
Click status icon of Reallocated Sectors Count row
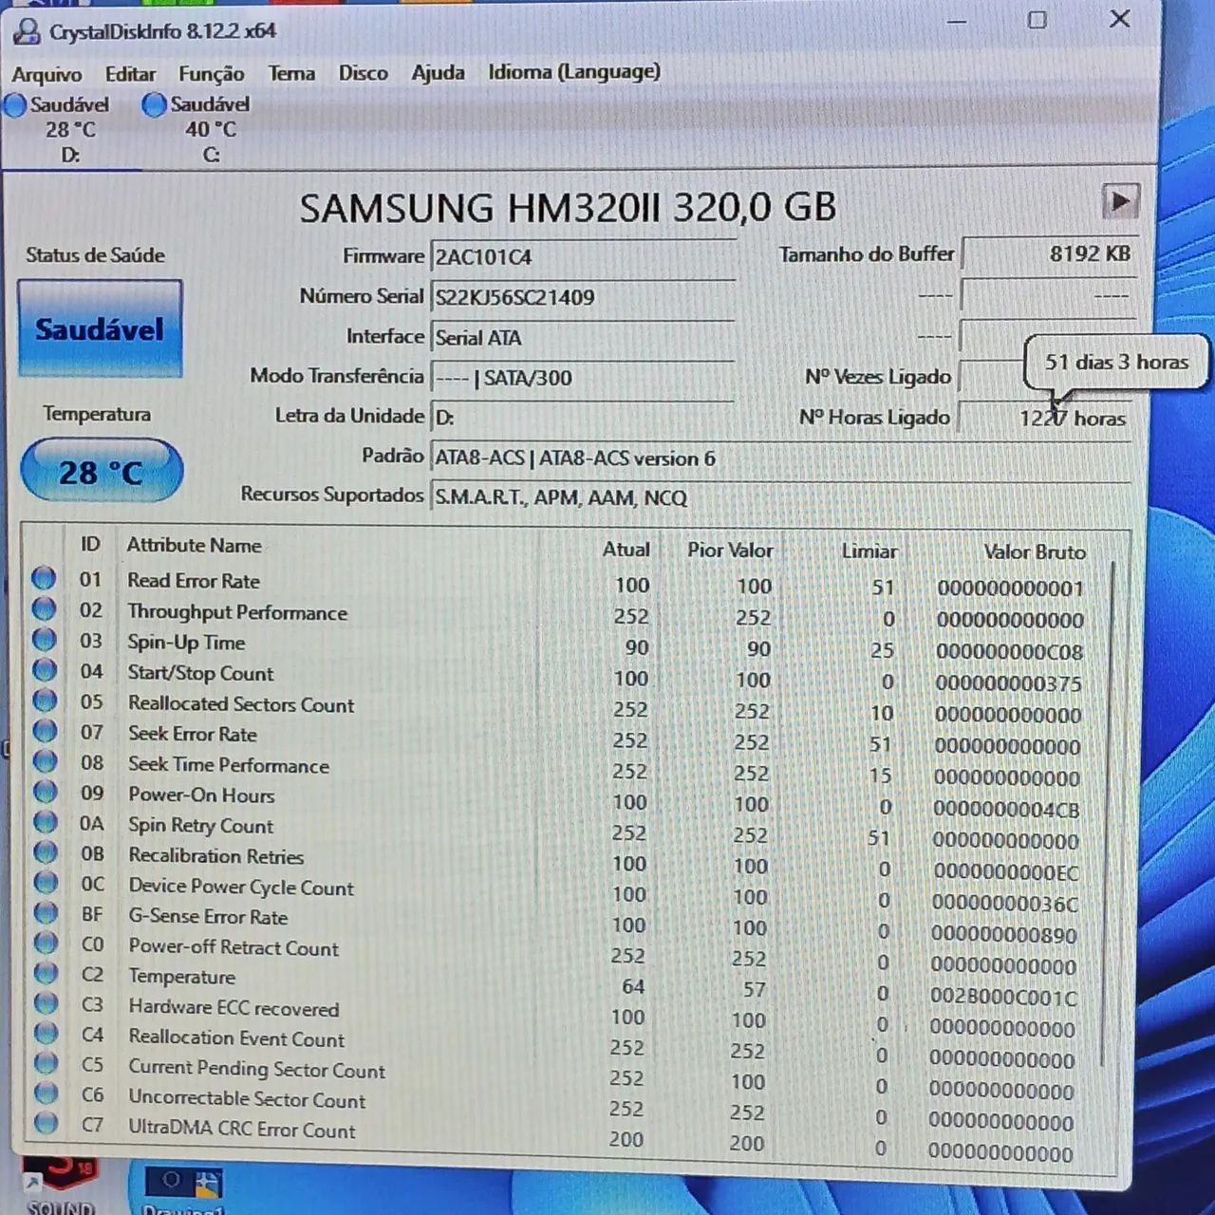45,700
